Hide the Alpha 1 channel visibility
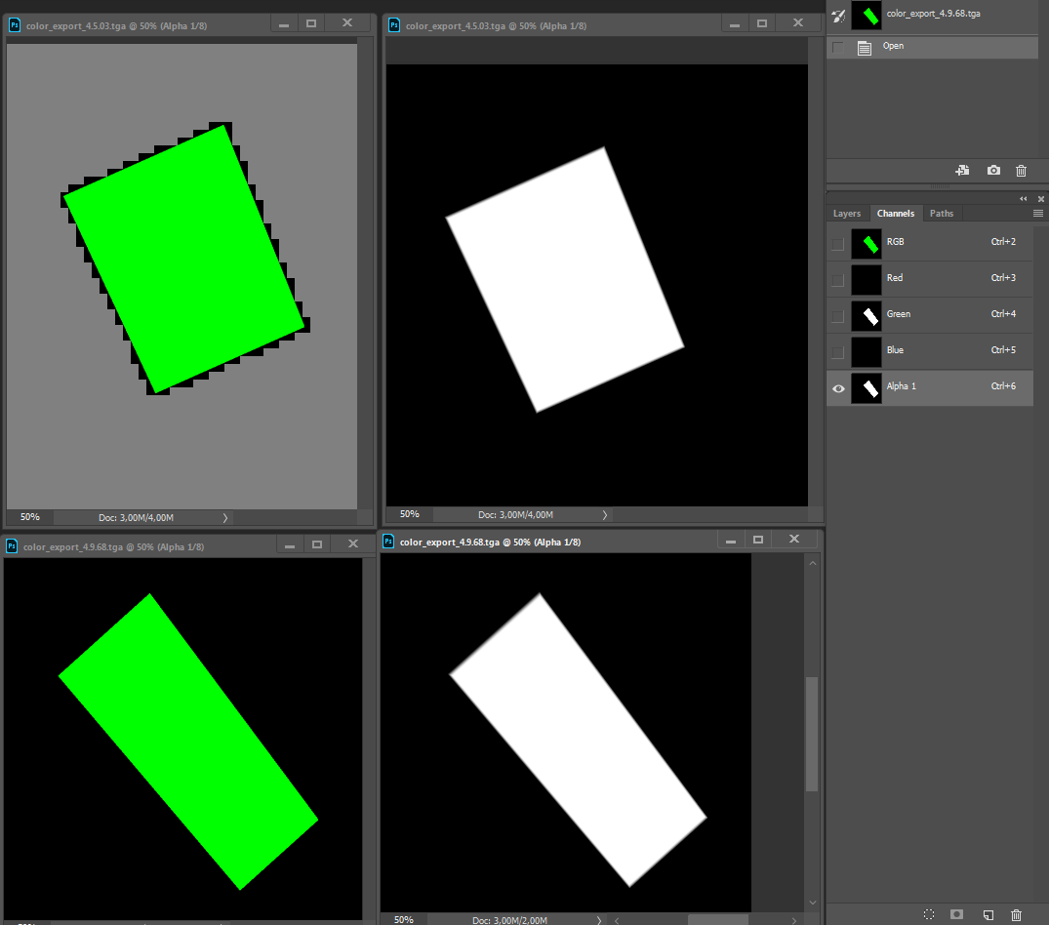1049x925 pixels. pos(838,388)
